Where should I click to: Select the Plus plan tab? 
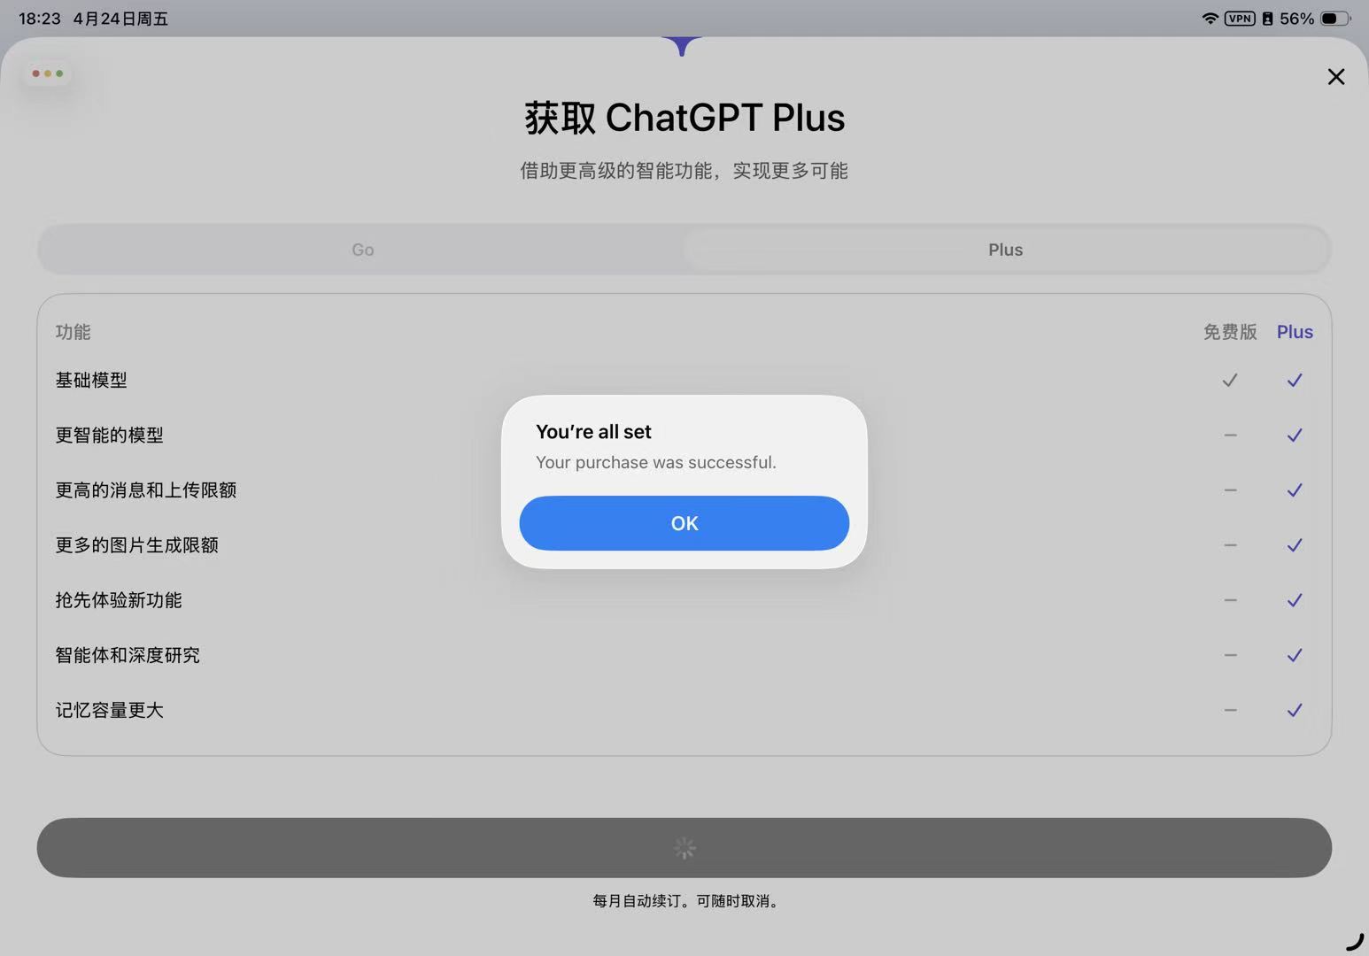point(1005,250)
